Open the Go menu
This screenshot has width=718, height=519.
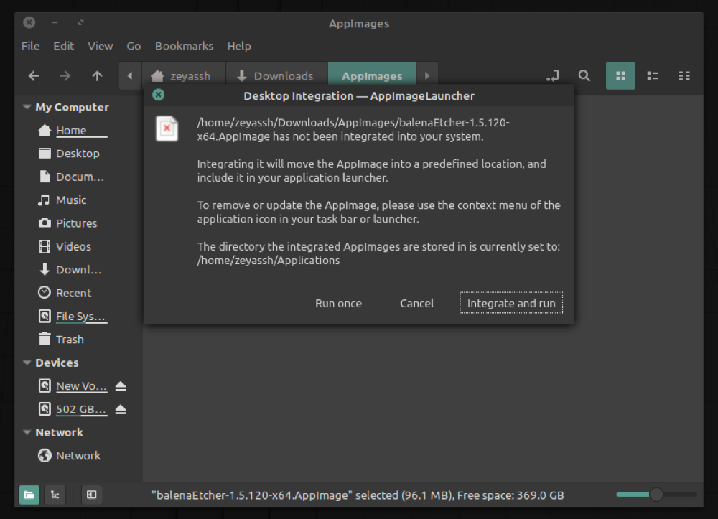click(x=134, y=46)
